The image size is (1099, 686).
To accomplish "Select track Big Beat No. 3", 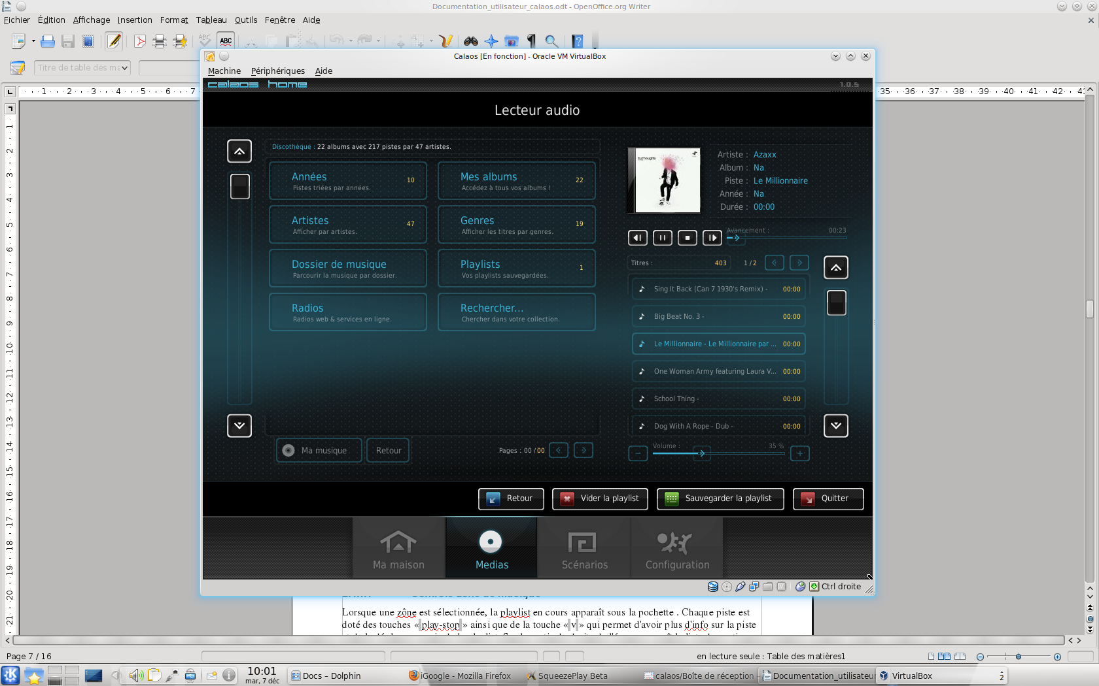I will tap(718, 316).
